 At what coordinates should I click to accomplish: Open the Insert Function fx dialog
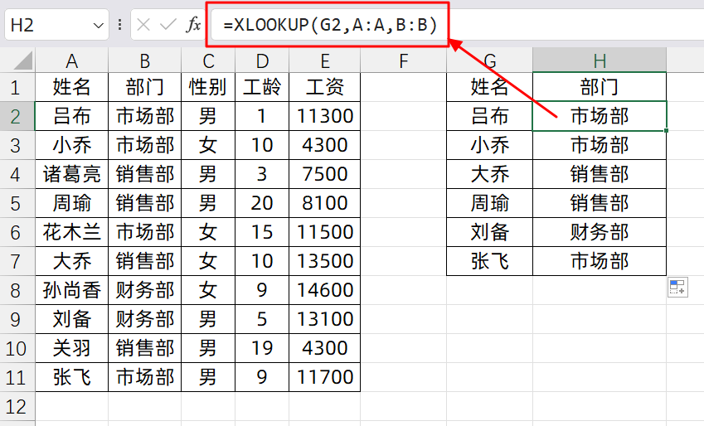193,25
